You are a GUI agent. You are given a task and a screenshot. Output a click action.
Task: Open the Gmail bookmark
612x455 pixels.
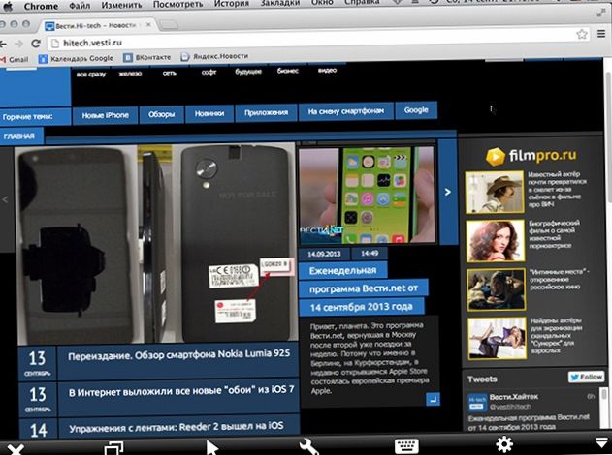(x=15, y=60)
